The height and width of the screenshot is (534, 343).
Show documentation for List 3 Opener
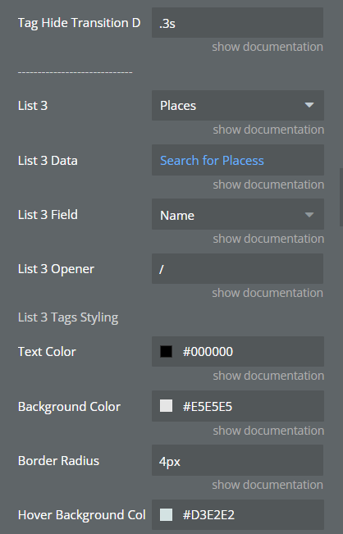pyautogui.click(x=268, y=293)
